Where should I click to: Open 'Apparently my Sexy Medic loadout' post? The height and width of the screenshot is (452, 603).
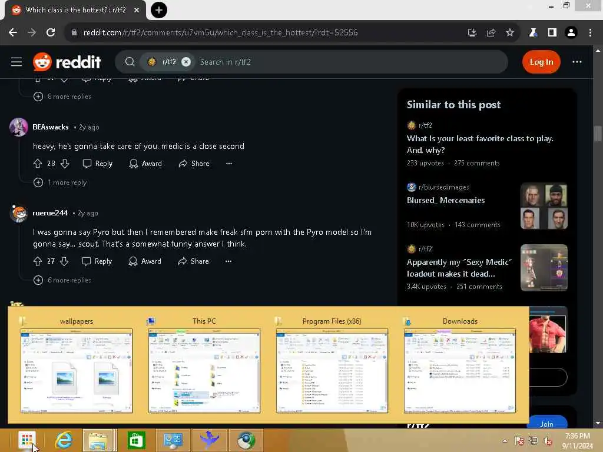click(459, 268)
